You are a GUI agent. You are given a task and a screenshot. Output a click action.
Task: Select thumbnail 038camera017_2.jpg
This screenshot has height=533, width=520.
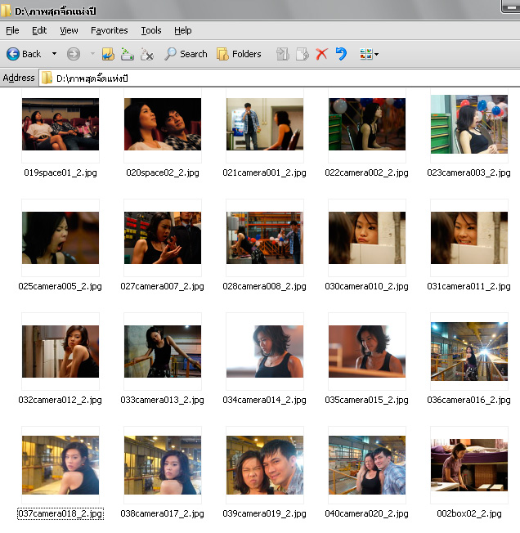coord(163,465)
